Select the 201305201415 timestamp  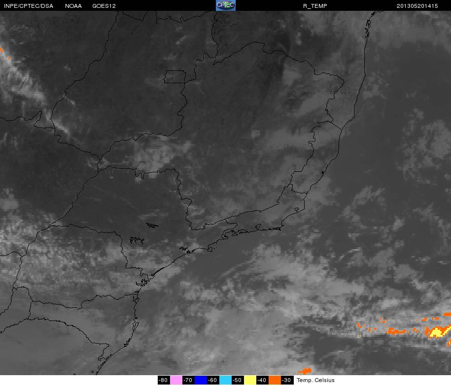[x=417, y=6]
